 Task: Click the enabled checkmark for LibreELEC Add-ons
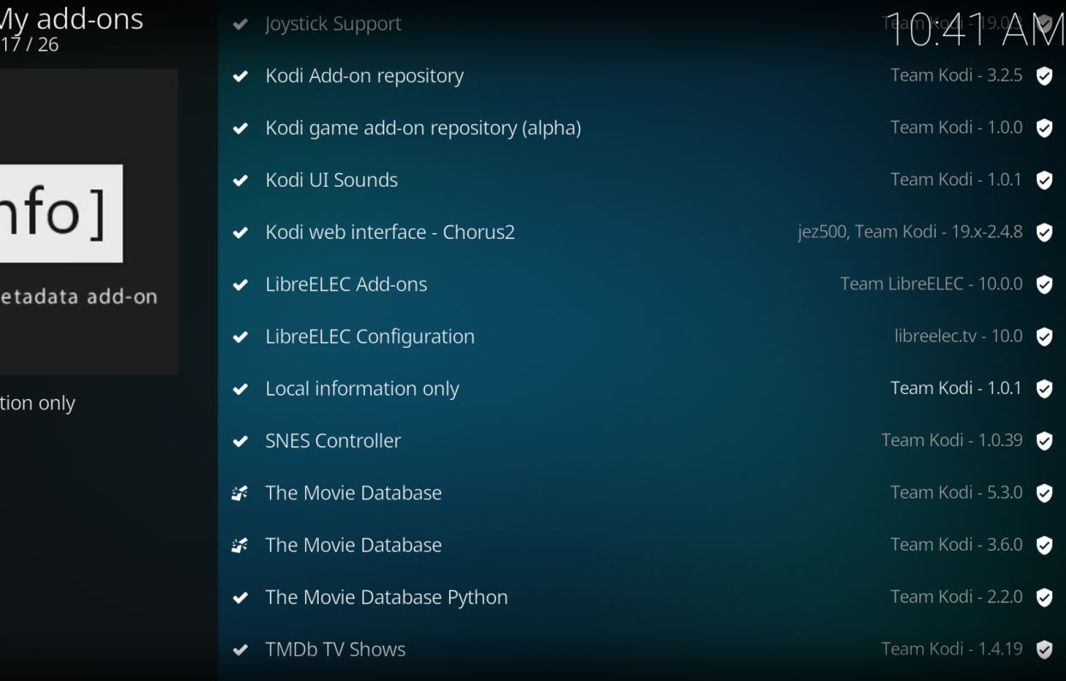click(241, 285)
